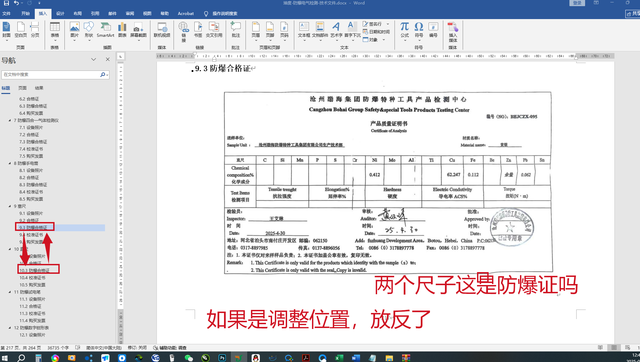Go to heading '8.4 校准证书'
Viewport: 640px width, 362px height.
(31, 192)
